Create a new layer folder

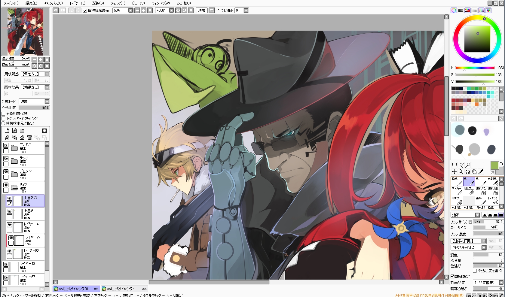pyautogui.click(x=22, y=130)
